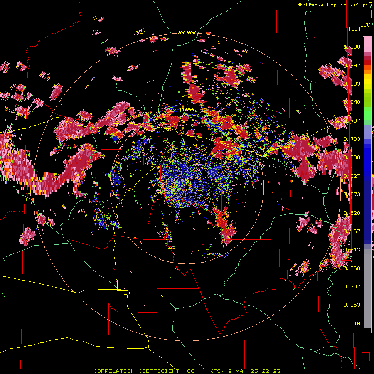Click the 0.307 legend value
Viewport: 374px width, 374px height.
click(352, 287)
